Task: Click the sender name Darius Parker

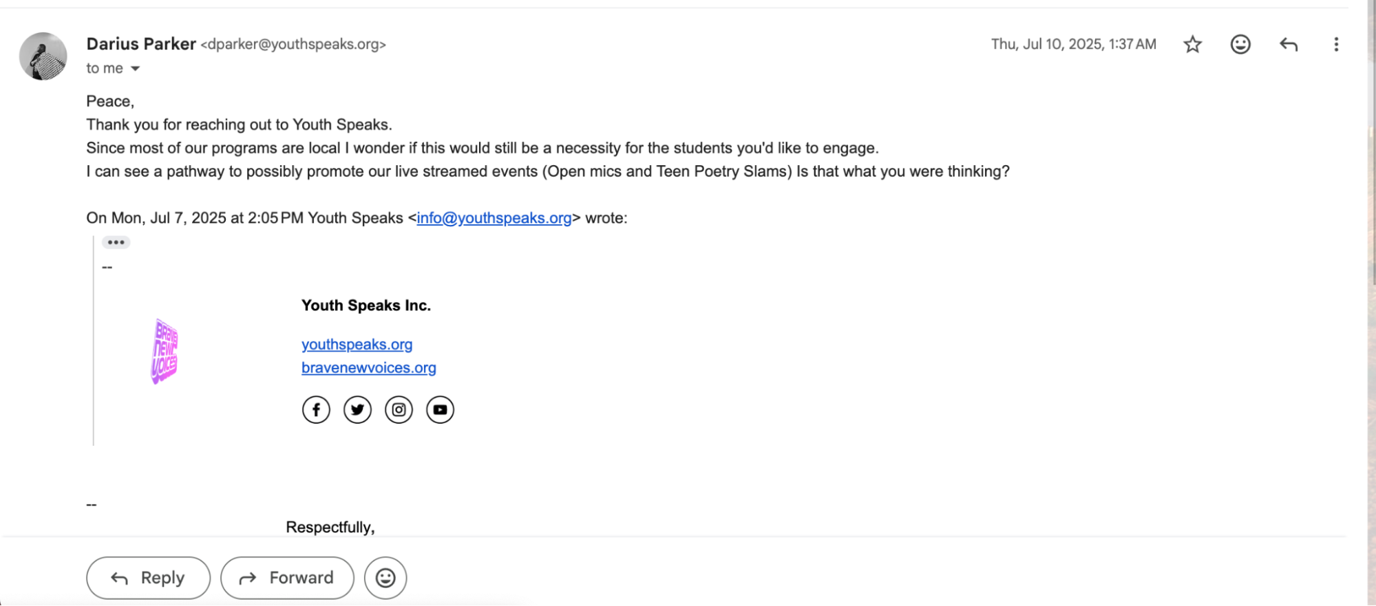Action: point(141,44)
